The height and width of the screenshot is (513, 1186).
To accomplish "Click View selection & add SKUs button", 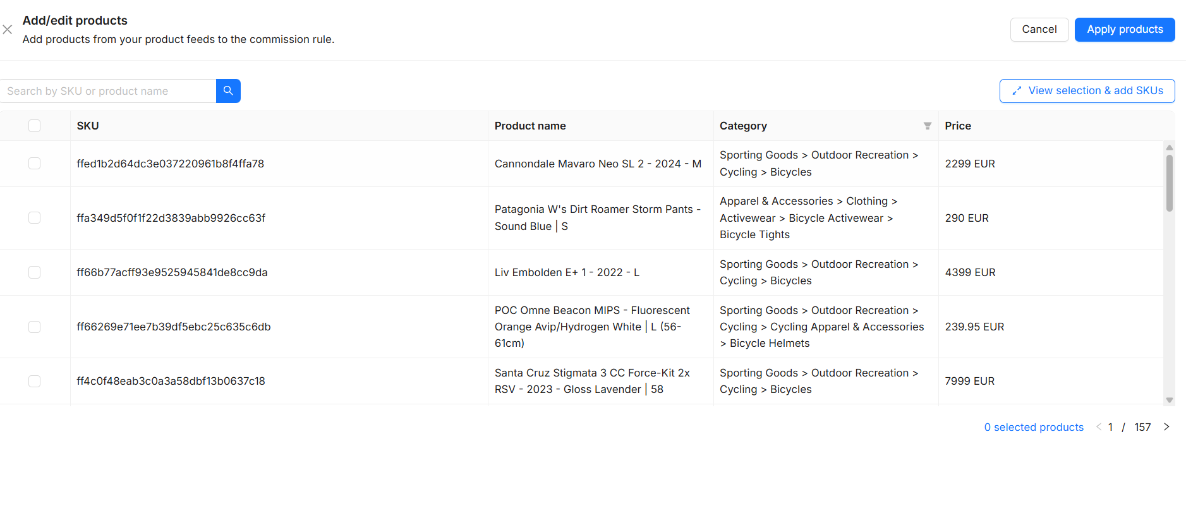I will click(1087, 91).
